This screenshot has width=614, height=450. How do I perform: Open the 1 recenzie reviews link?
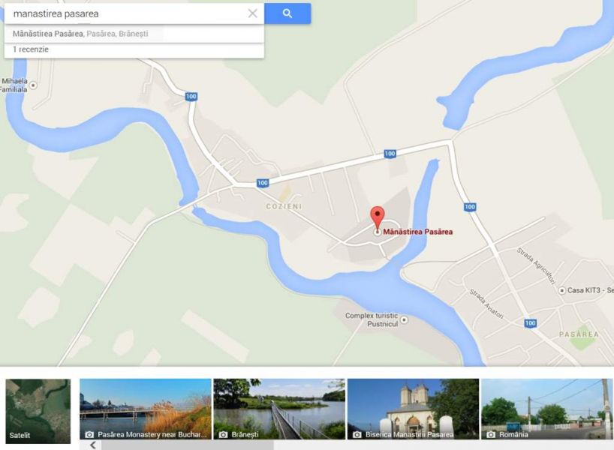click(31, 49)
